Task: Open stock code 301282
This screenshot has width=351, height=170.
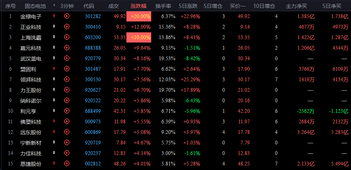Action: 93,16
